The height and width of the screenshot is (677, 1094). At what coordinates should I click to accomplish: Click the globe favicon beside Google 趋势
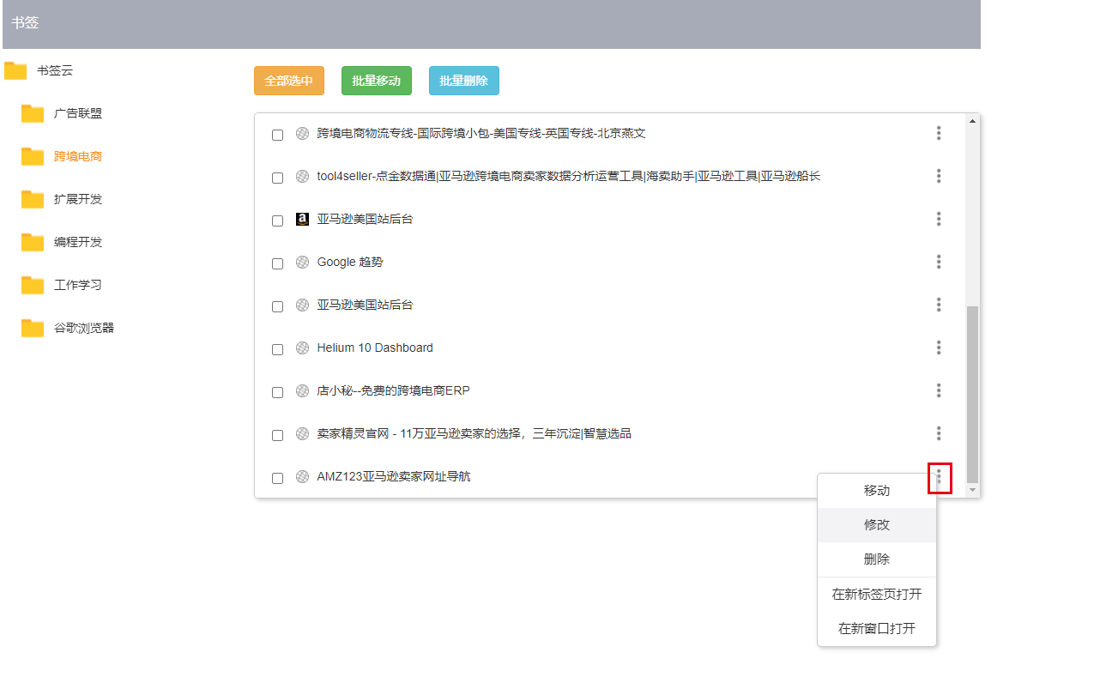[x=302, y=262]
